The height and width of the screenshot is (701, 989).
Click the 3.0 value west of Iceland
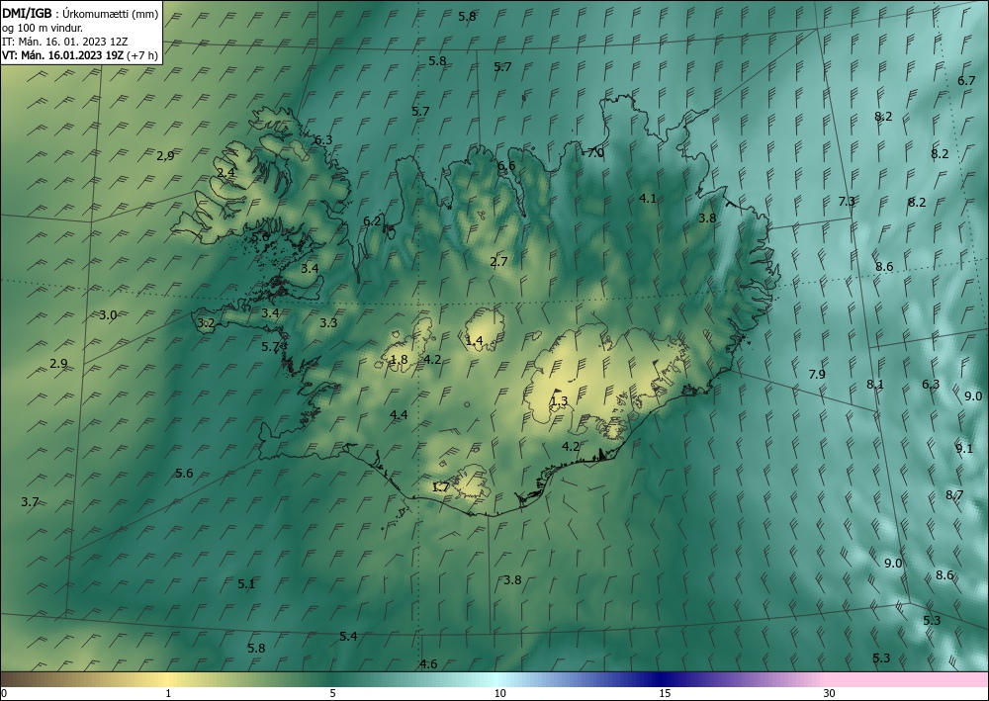(109, 315)
